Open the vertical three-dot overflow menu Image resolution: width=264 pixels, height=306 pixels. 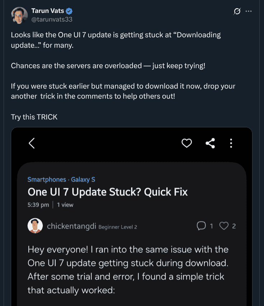pyautogui.click(x=231, y=143)
